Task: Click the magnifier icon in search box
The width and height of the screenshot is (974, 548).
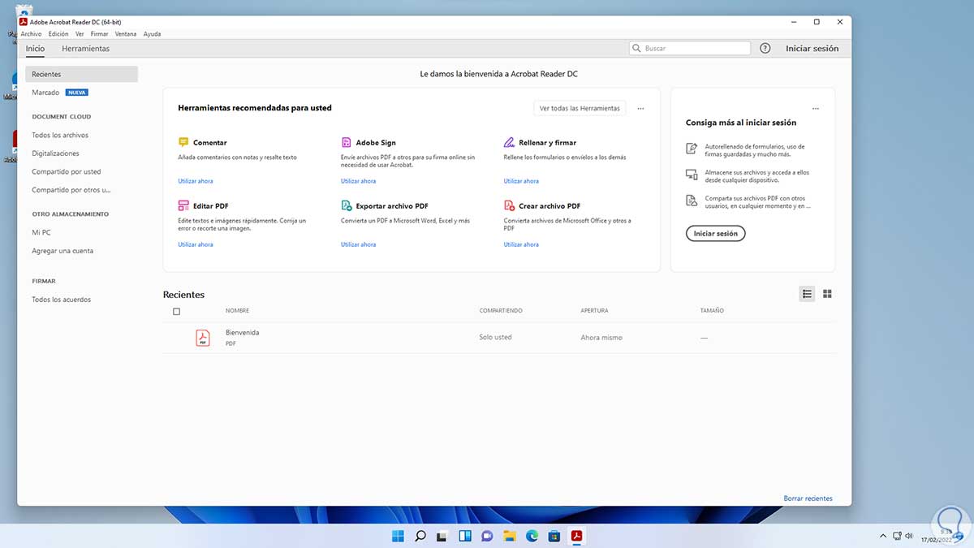Action: [x=637, y=49]
